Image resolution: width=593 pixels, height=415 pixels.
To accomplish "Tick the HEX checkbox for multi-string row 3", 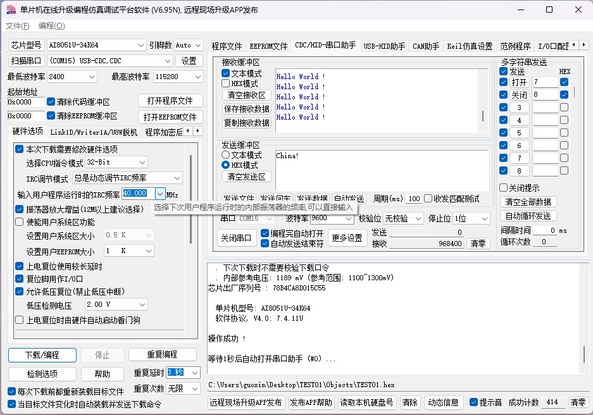I will point(564,108).
